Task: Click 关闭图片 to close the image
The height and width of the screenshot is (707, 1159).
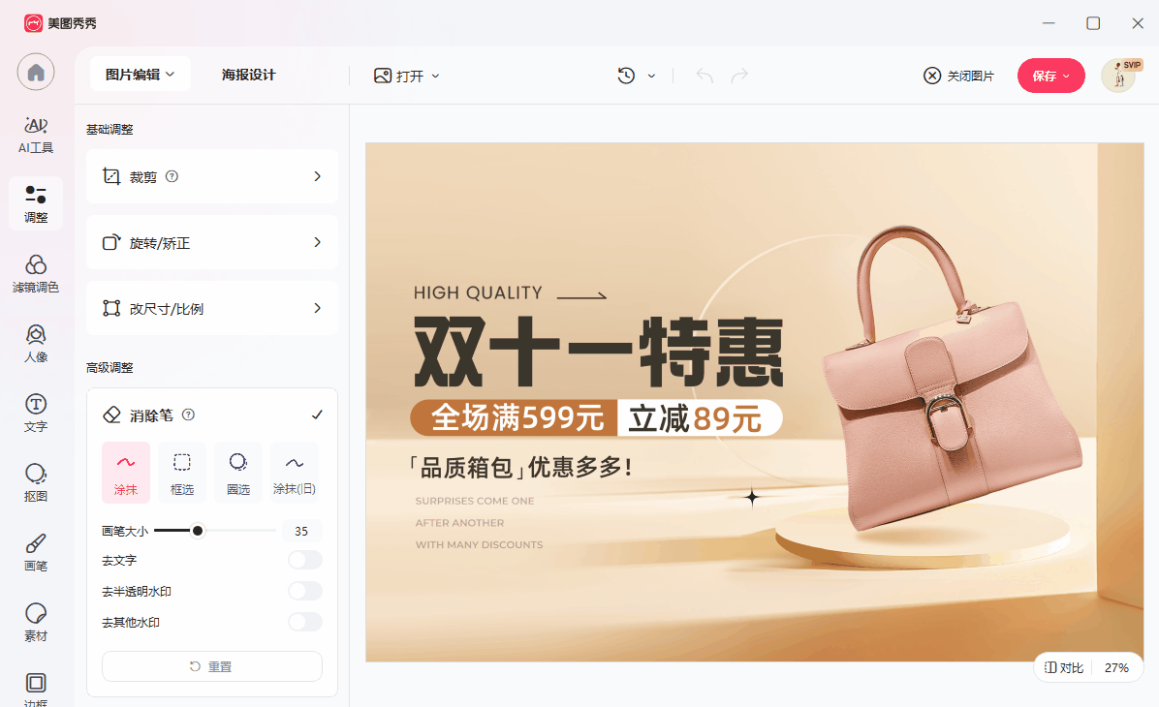Action: [x=958, y=76]
